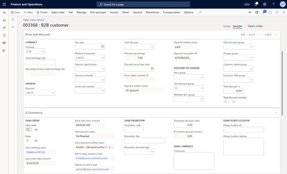Open Recent clock icon in the sidebar

pyautogui.click(x=4, y=35)
